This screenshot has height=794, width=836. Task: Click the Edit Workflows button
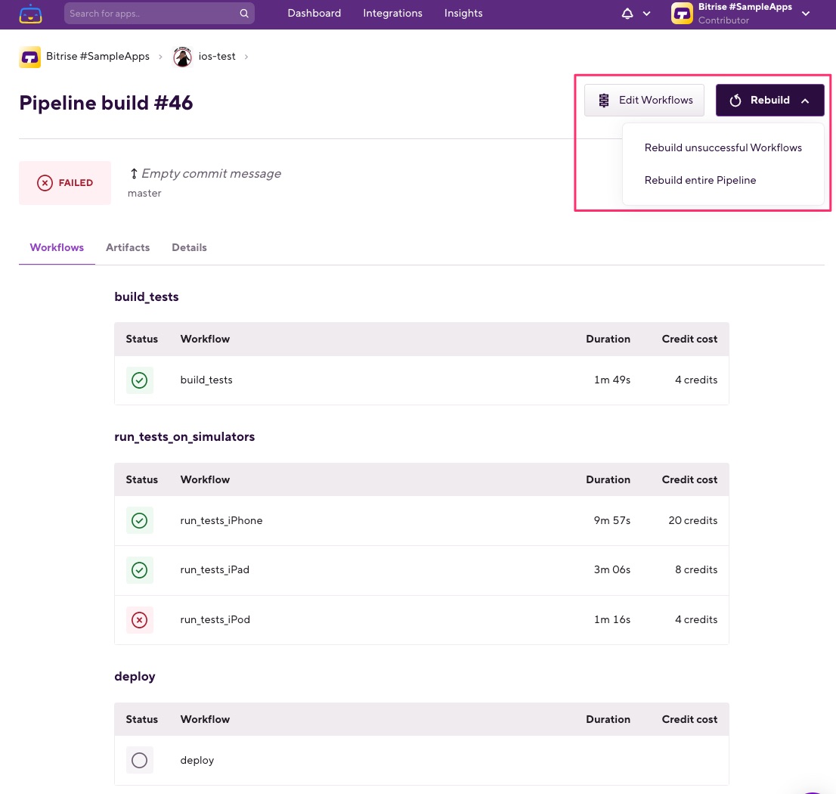644,100
